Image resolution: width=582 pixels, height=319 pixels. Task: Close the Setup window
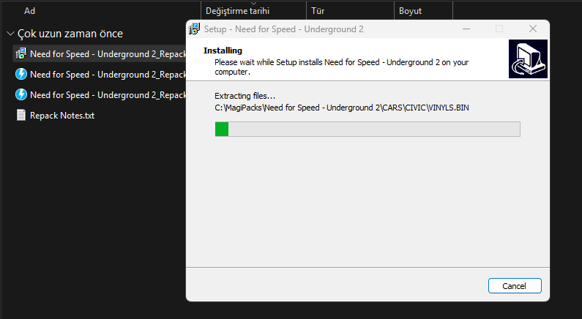coord(533,29)
